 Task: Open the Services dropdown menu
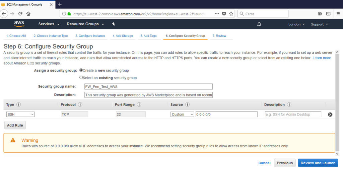(49, 24)
